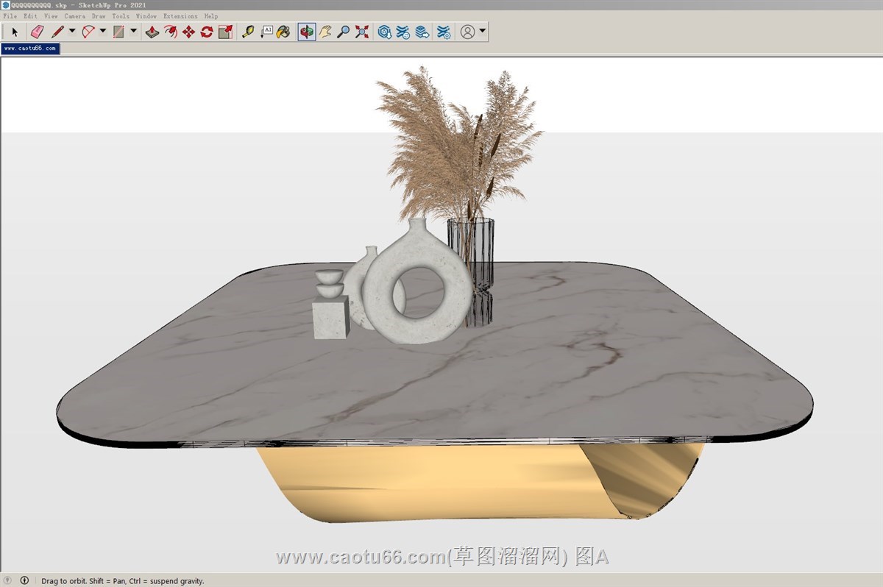Select the arrow Select tool

pyautogui.click(x=15, y=32)
